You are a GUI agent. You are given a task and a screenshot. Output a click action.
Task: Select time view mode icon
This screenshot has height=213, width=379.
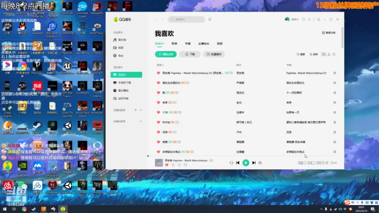click(x=334, y=54)
